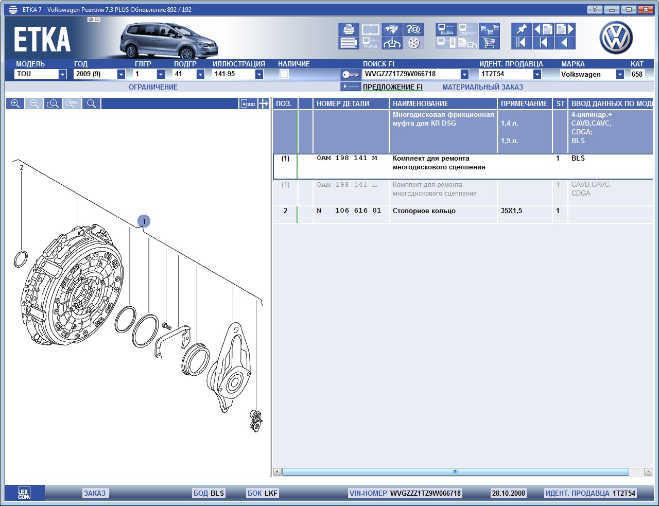Click the ST column header

pos(560,103)
